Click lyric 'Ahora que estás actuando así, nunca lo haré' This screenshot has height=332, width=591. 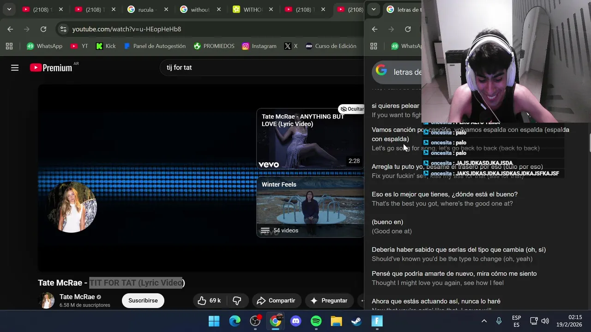pos(436,301)
